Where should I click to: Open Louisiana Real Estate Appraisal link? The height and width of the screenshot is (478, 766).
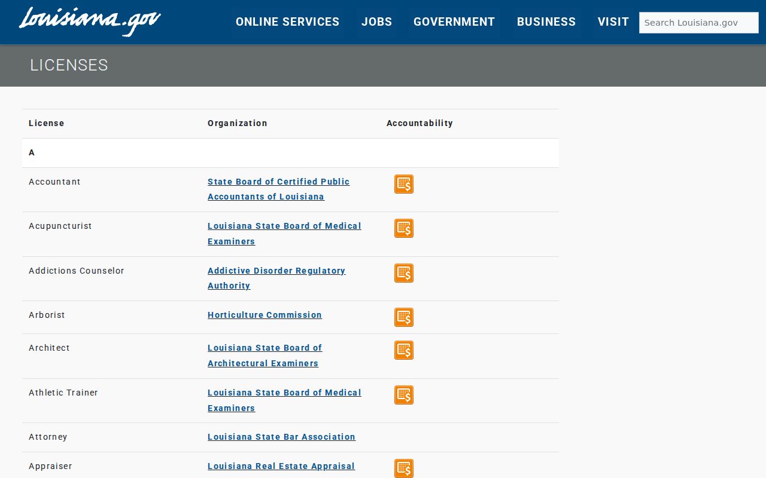pyautogui.click(x=281, y=466)
